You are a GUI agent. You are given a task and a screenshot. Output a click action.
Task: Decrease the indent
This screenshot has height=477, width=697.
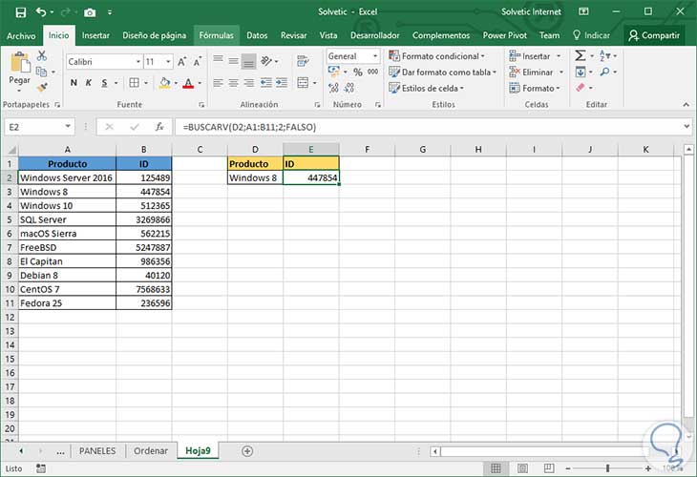coord(265,83)
